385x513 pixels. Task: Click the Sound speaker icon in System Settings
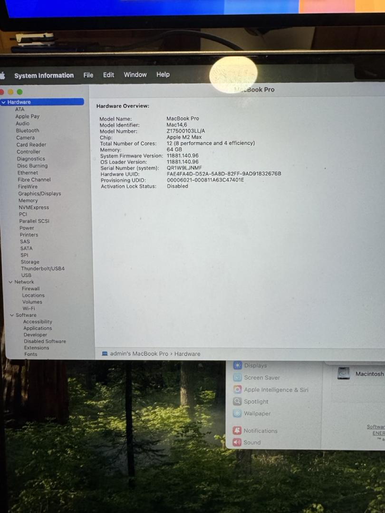tap(237, 442)
